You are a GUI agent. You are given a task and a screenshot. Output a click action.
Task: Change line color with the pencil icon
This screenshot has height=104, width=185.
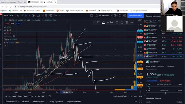(x=103, y=22)
